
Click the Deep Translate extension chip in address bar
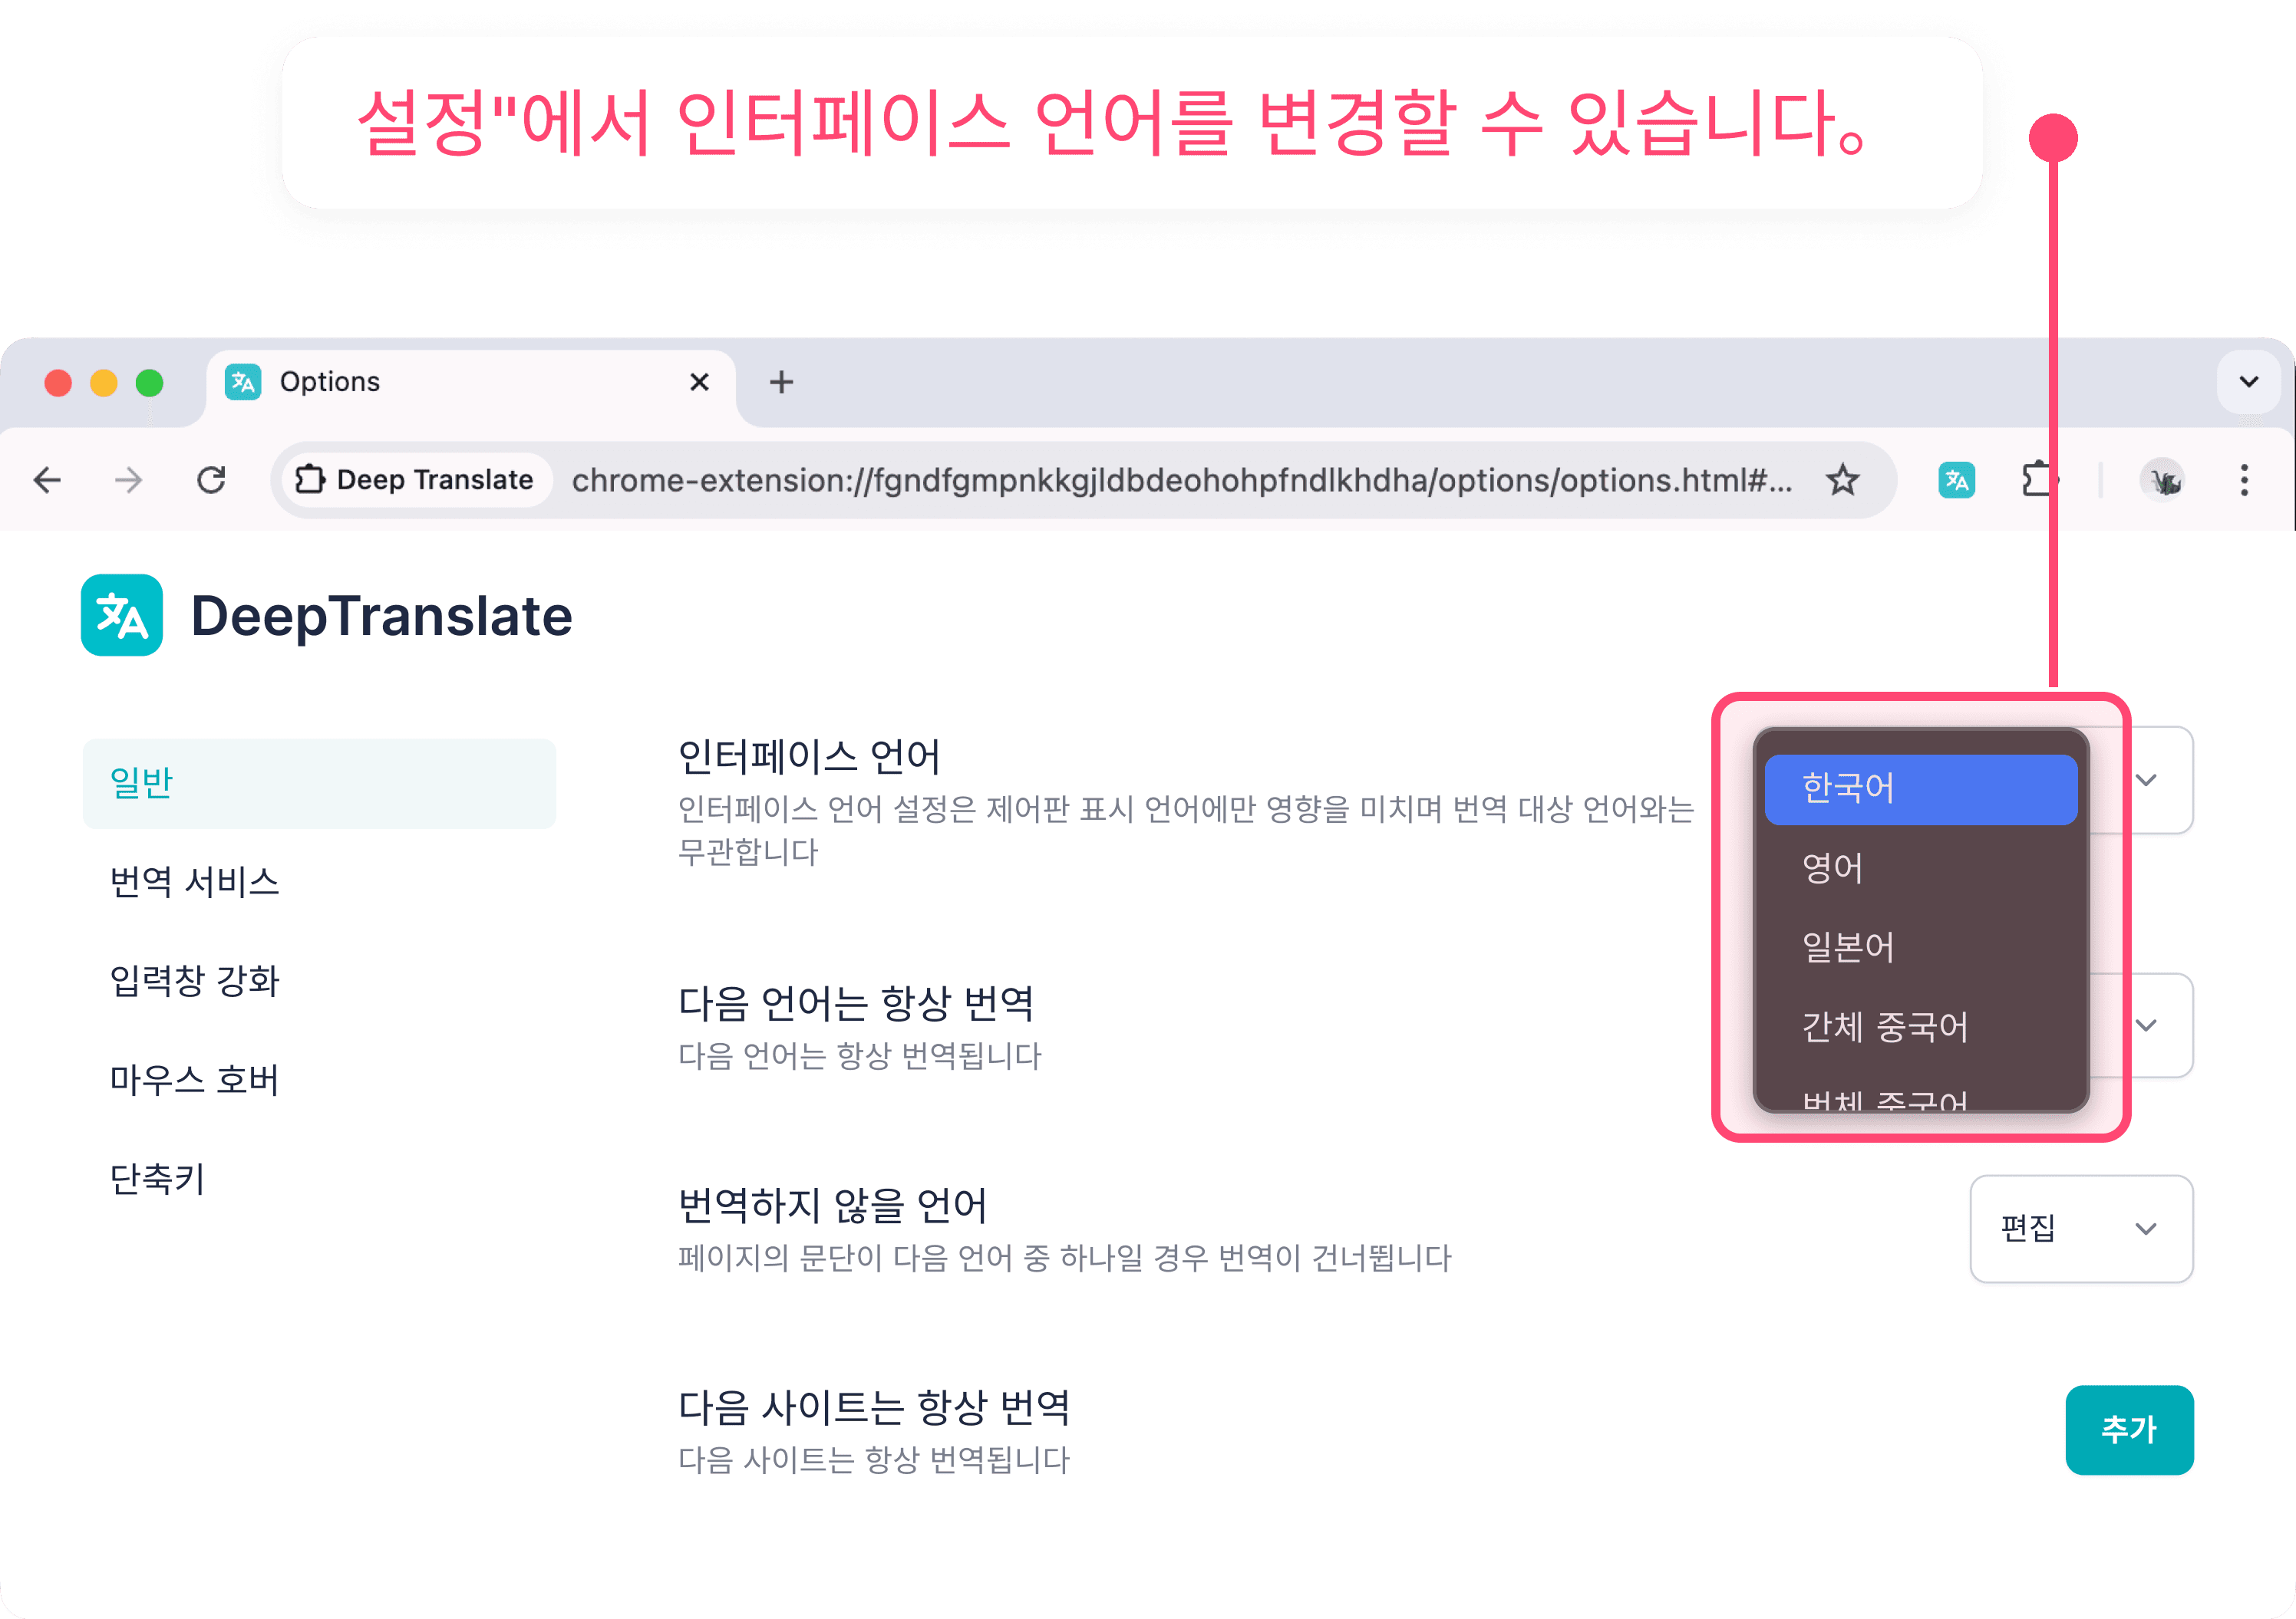coord(415,481)
